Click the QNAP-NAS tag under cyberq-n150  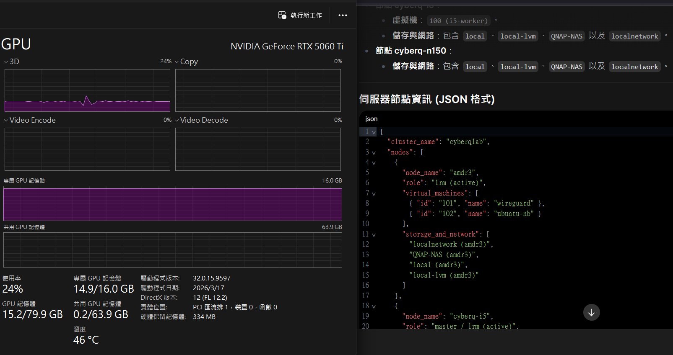point(566,67)
